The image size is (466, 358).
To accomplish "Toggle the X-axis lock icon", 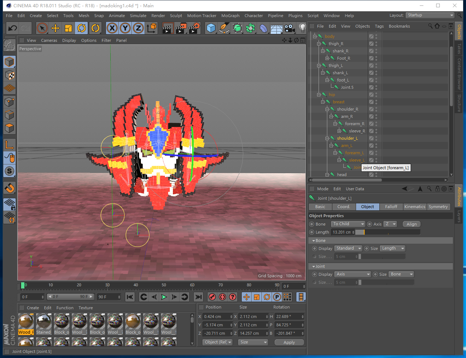I will tap(112, 28).
